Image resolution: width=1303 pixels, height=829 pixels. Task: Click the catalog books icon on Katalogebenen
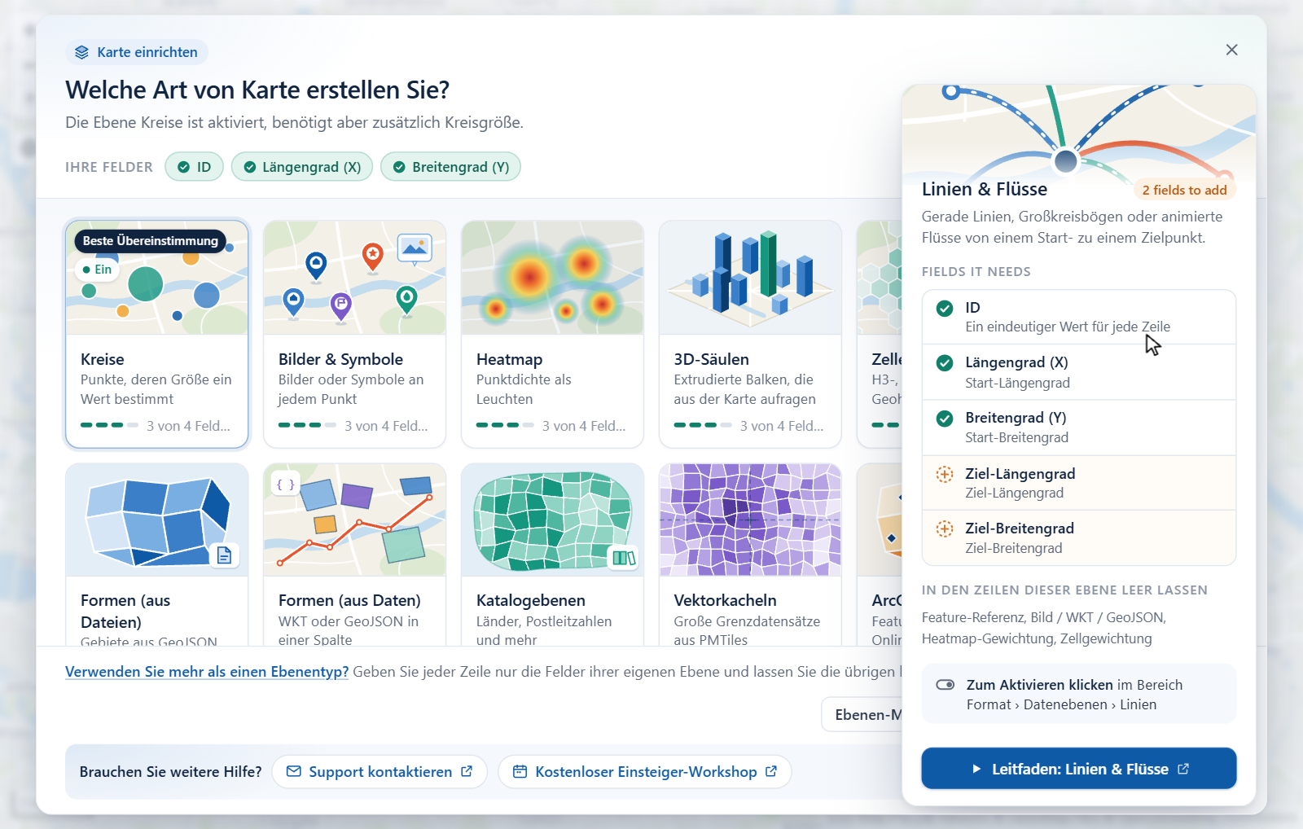pos(624,558)
